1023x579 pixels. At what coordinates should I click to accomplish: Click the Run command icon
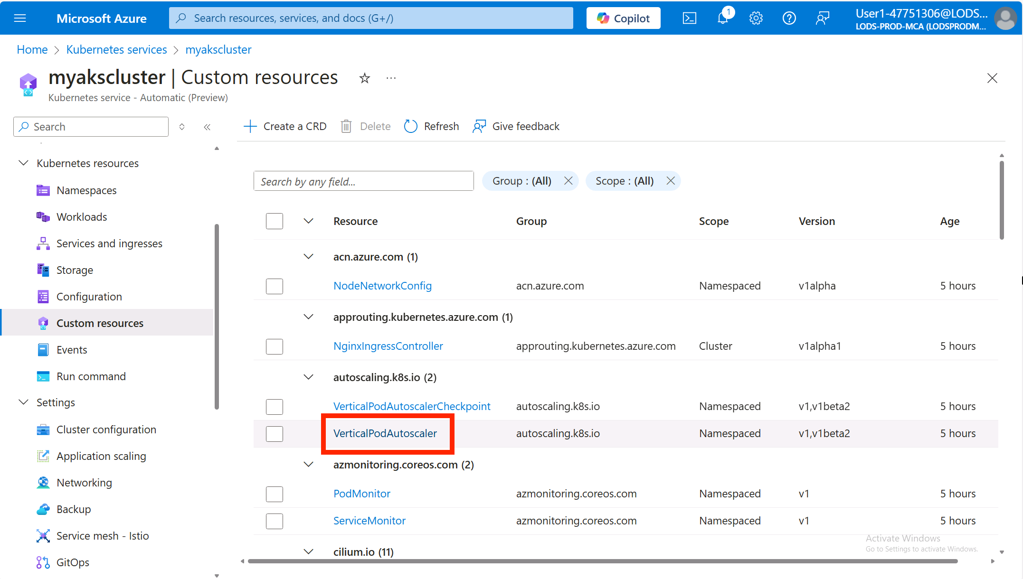(43, 376)
